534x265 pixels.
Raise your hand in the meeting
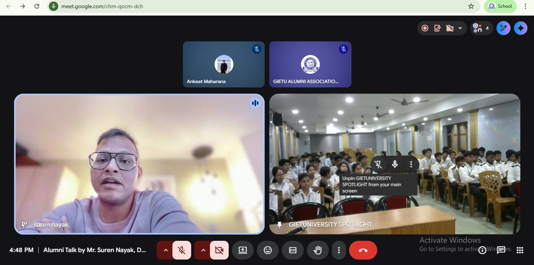(317, 250)
